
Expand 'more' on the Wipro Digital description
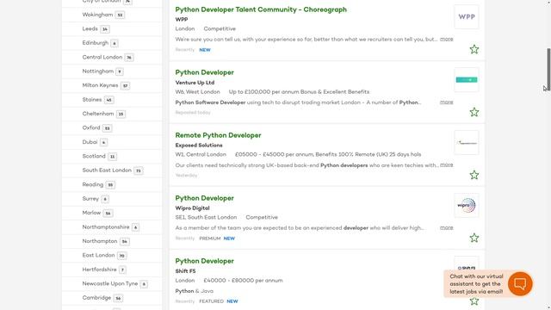tap(446, 227)
